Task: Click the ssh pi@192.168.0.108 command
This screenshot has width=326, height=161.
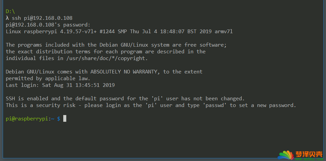Action: coord(42,18)
